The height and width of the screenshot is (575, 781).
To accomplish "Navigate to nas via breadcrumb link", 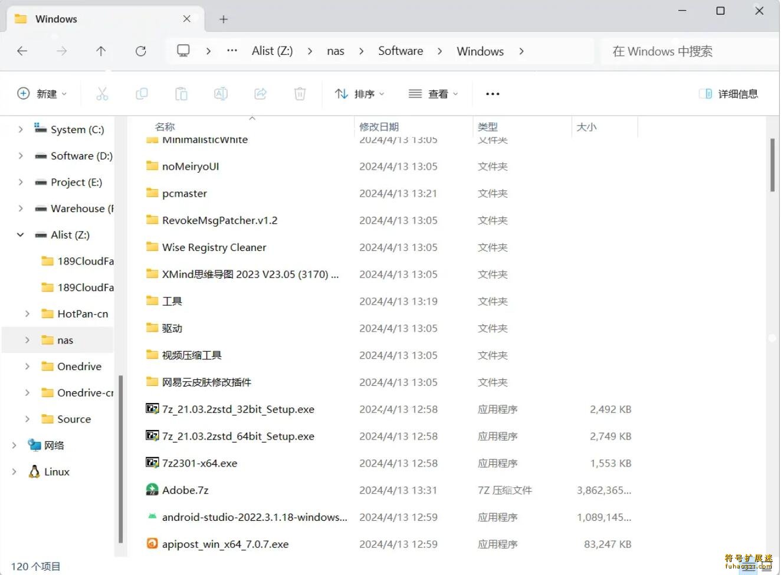I will 335,51.
